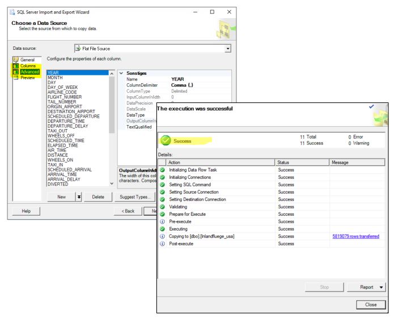Select the Columns page in sidebar
The width and height of the screenshot is (394, 321).
point(28,66)
